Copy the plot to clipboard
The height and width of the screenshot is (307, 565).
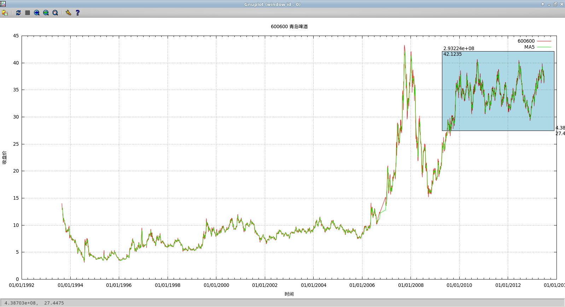click(5, 13)
